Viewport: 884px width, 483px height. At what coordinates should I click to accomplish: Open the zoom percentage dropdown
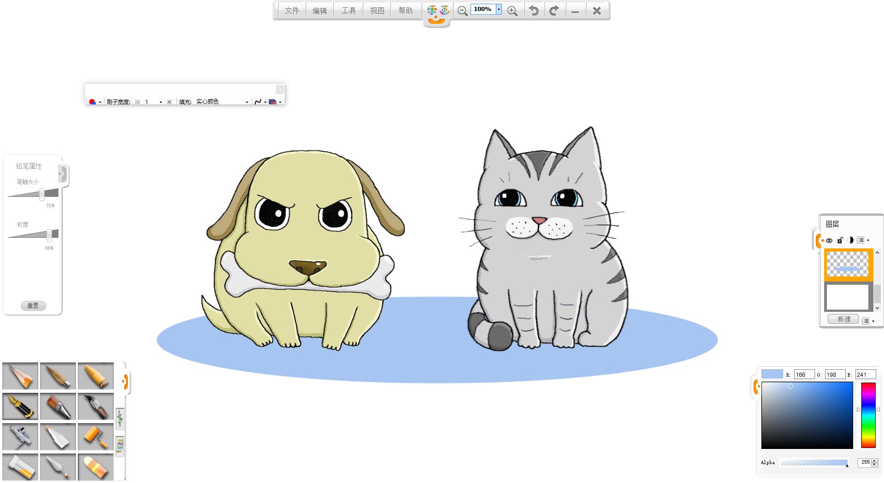[x=499, y=9]
